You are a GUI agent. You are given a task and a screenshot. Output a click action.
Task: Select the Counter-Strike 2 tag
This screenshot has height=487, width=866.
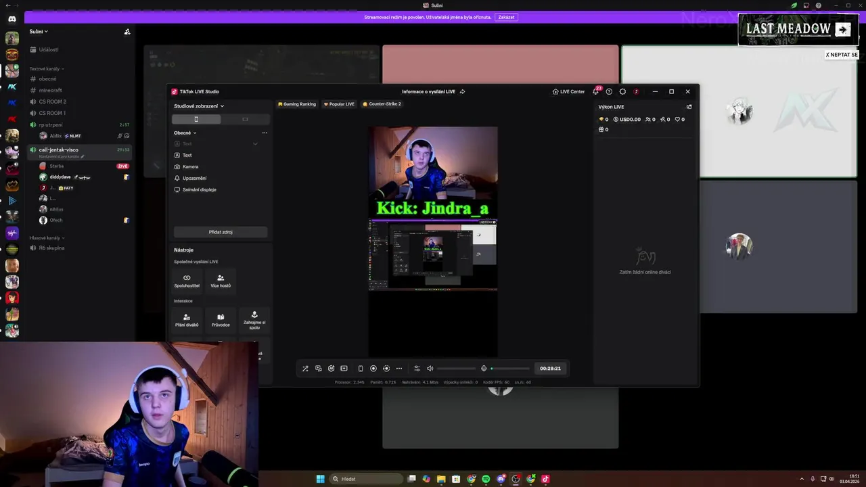pyautogui.click(x=382, y=104)
